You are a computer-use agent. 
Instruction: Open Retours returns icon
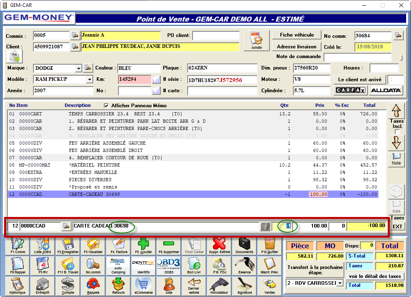tap(118, 286)
